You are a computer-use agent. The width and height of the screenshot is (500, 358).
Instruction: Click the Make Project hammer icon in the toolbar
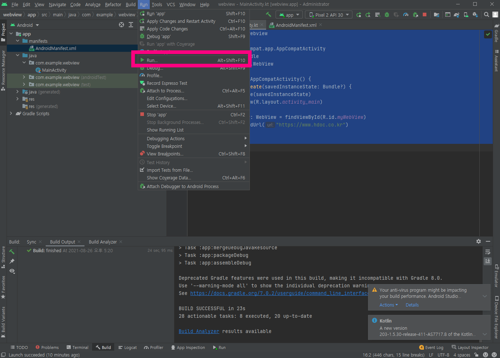pos(268,15)
